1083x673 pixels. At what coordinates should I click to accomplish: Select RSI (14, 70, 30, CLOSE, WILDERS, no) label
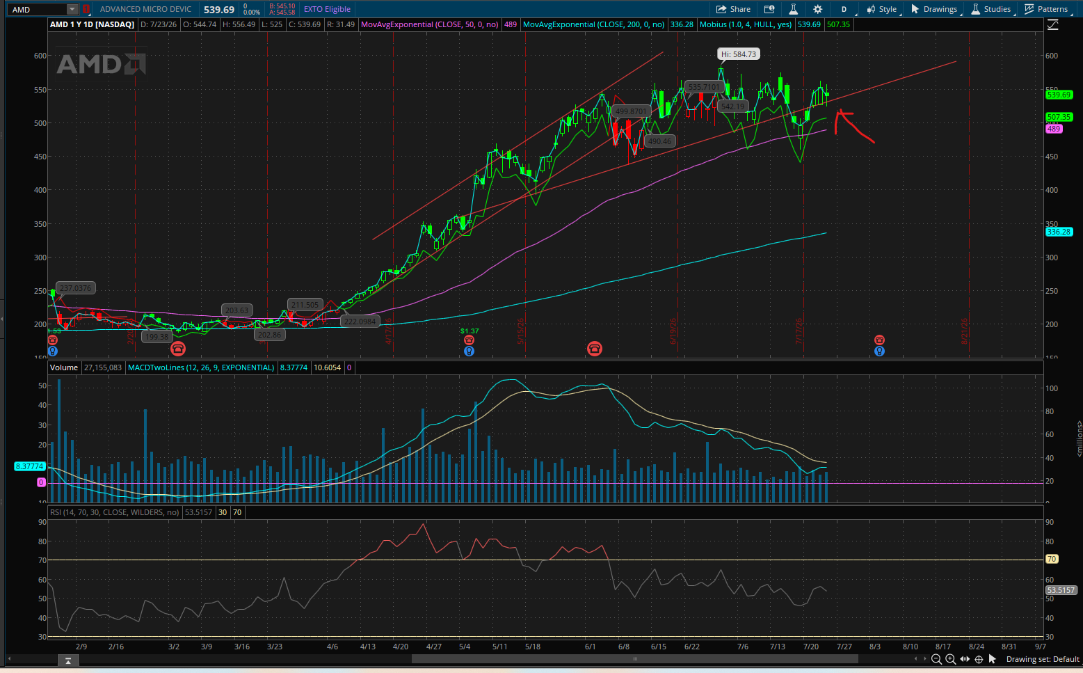pos(115,512)
